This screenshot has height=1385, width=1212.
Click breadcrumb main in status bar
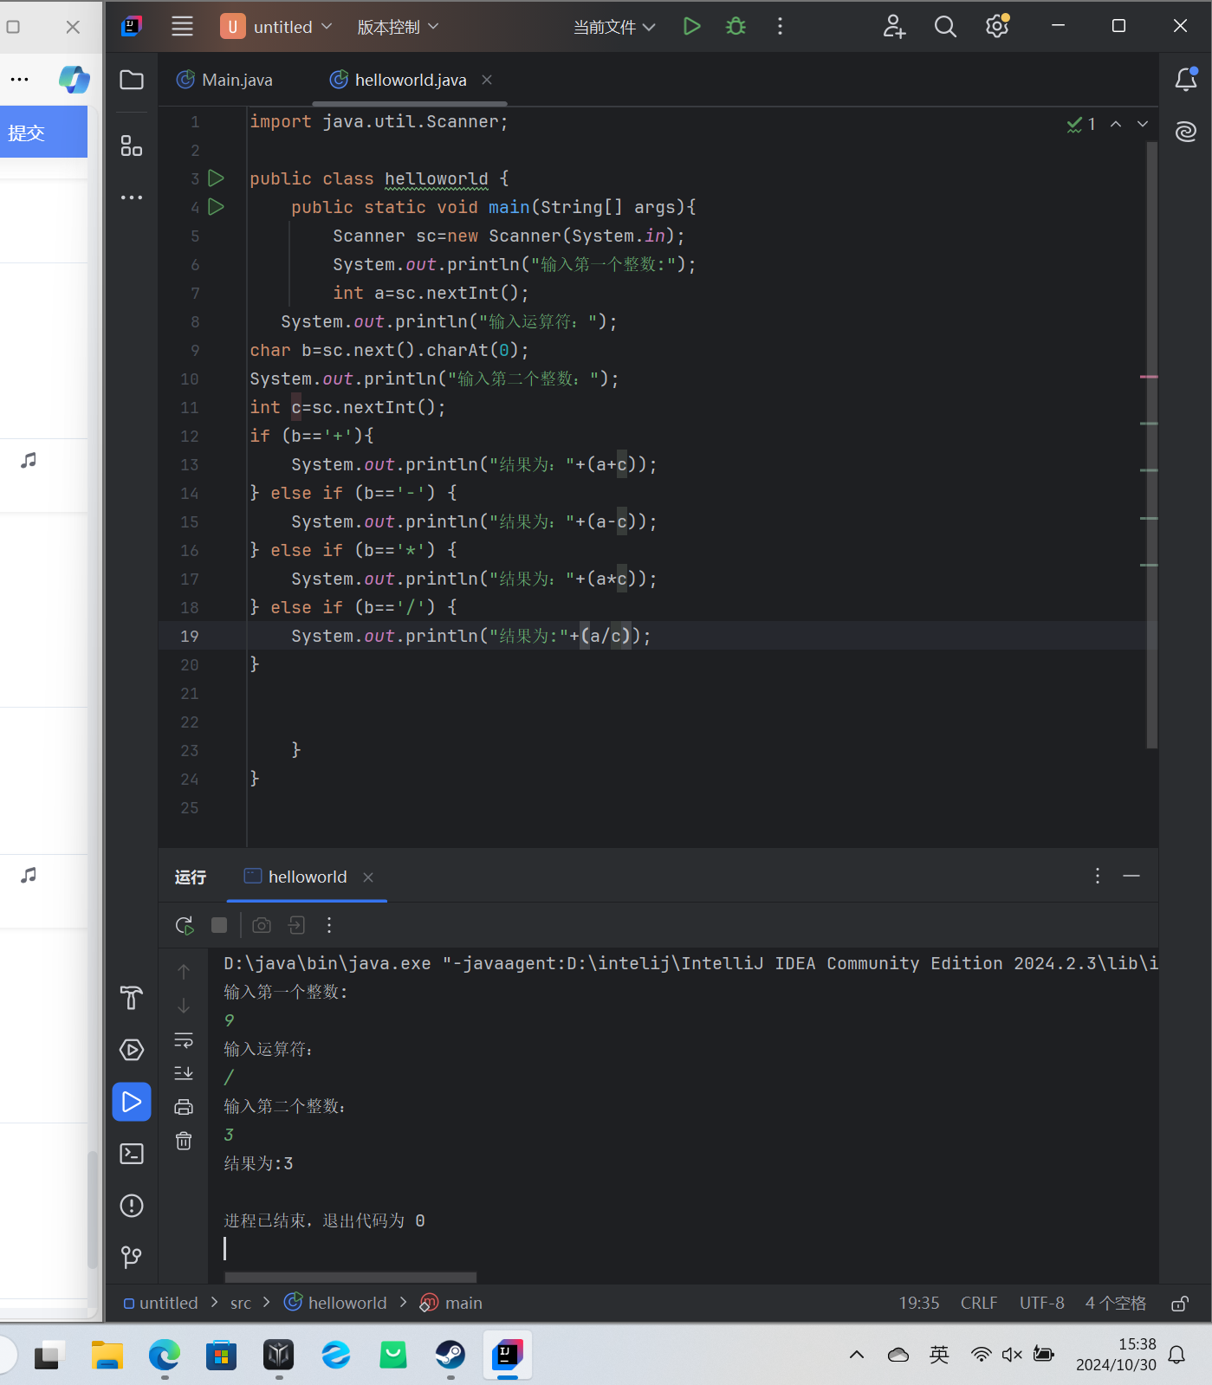click(x=451, y=1303)
